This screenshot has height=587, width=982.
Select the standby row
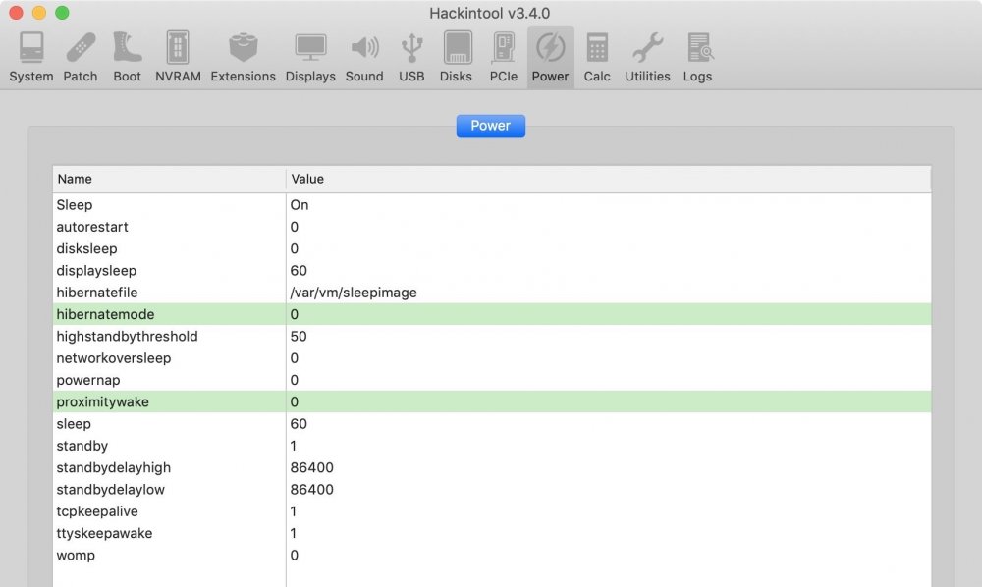tap(492, 446)
